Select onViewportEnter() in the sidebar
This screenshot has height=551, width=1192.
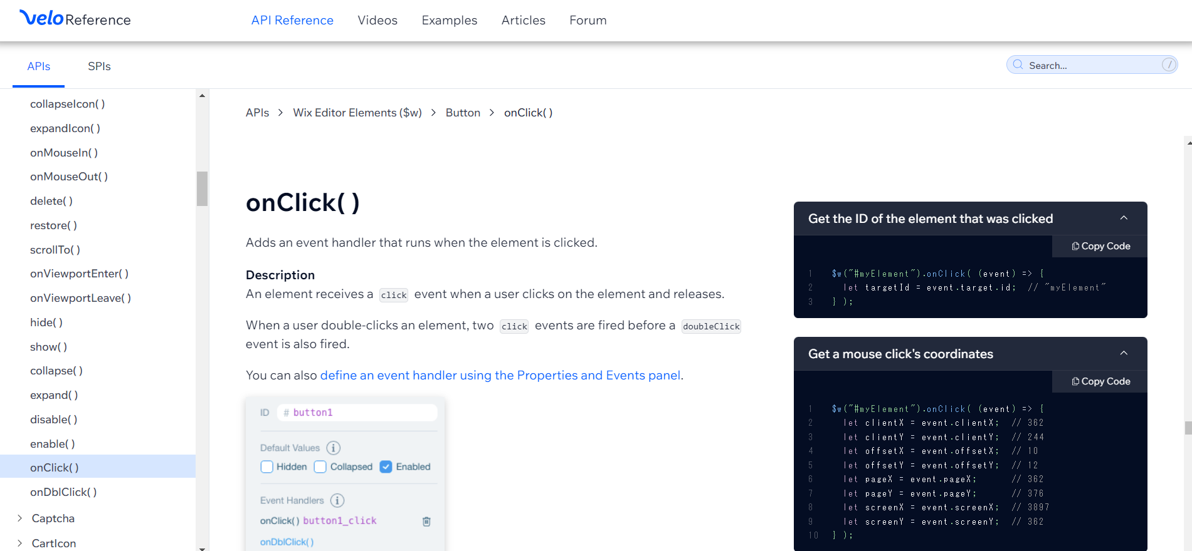coord(80,274)
